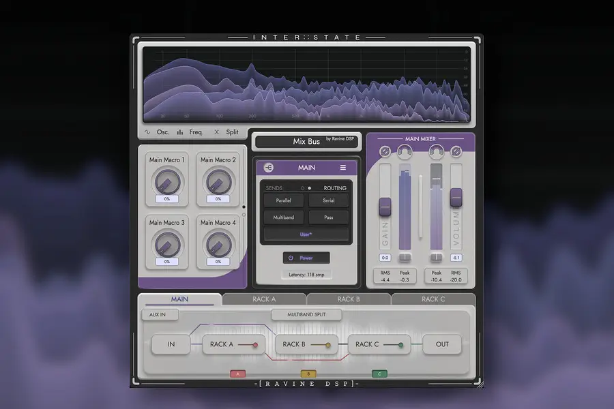Click Main Macro 4 percentage field

click(x=218, y=262)
